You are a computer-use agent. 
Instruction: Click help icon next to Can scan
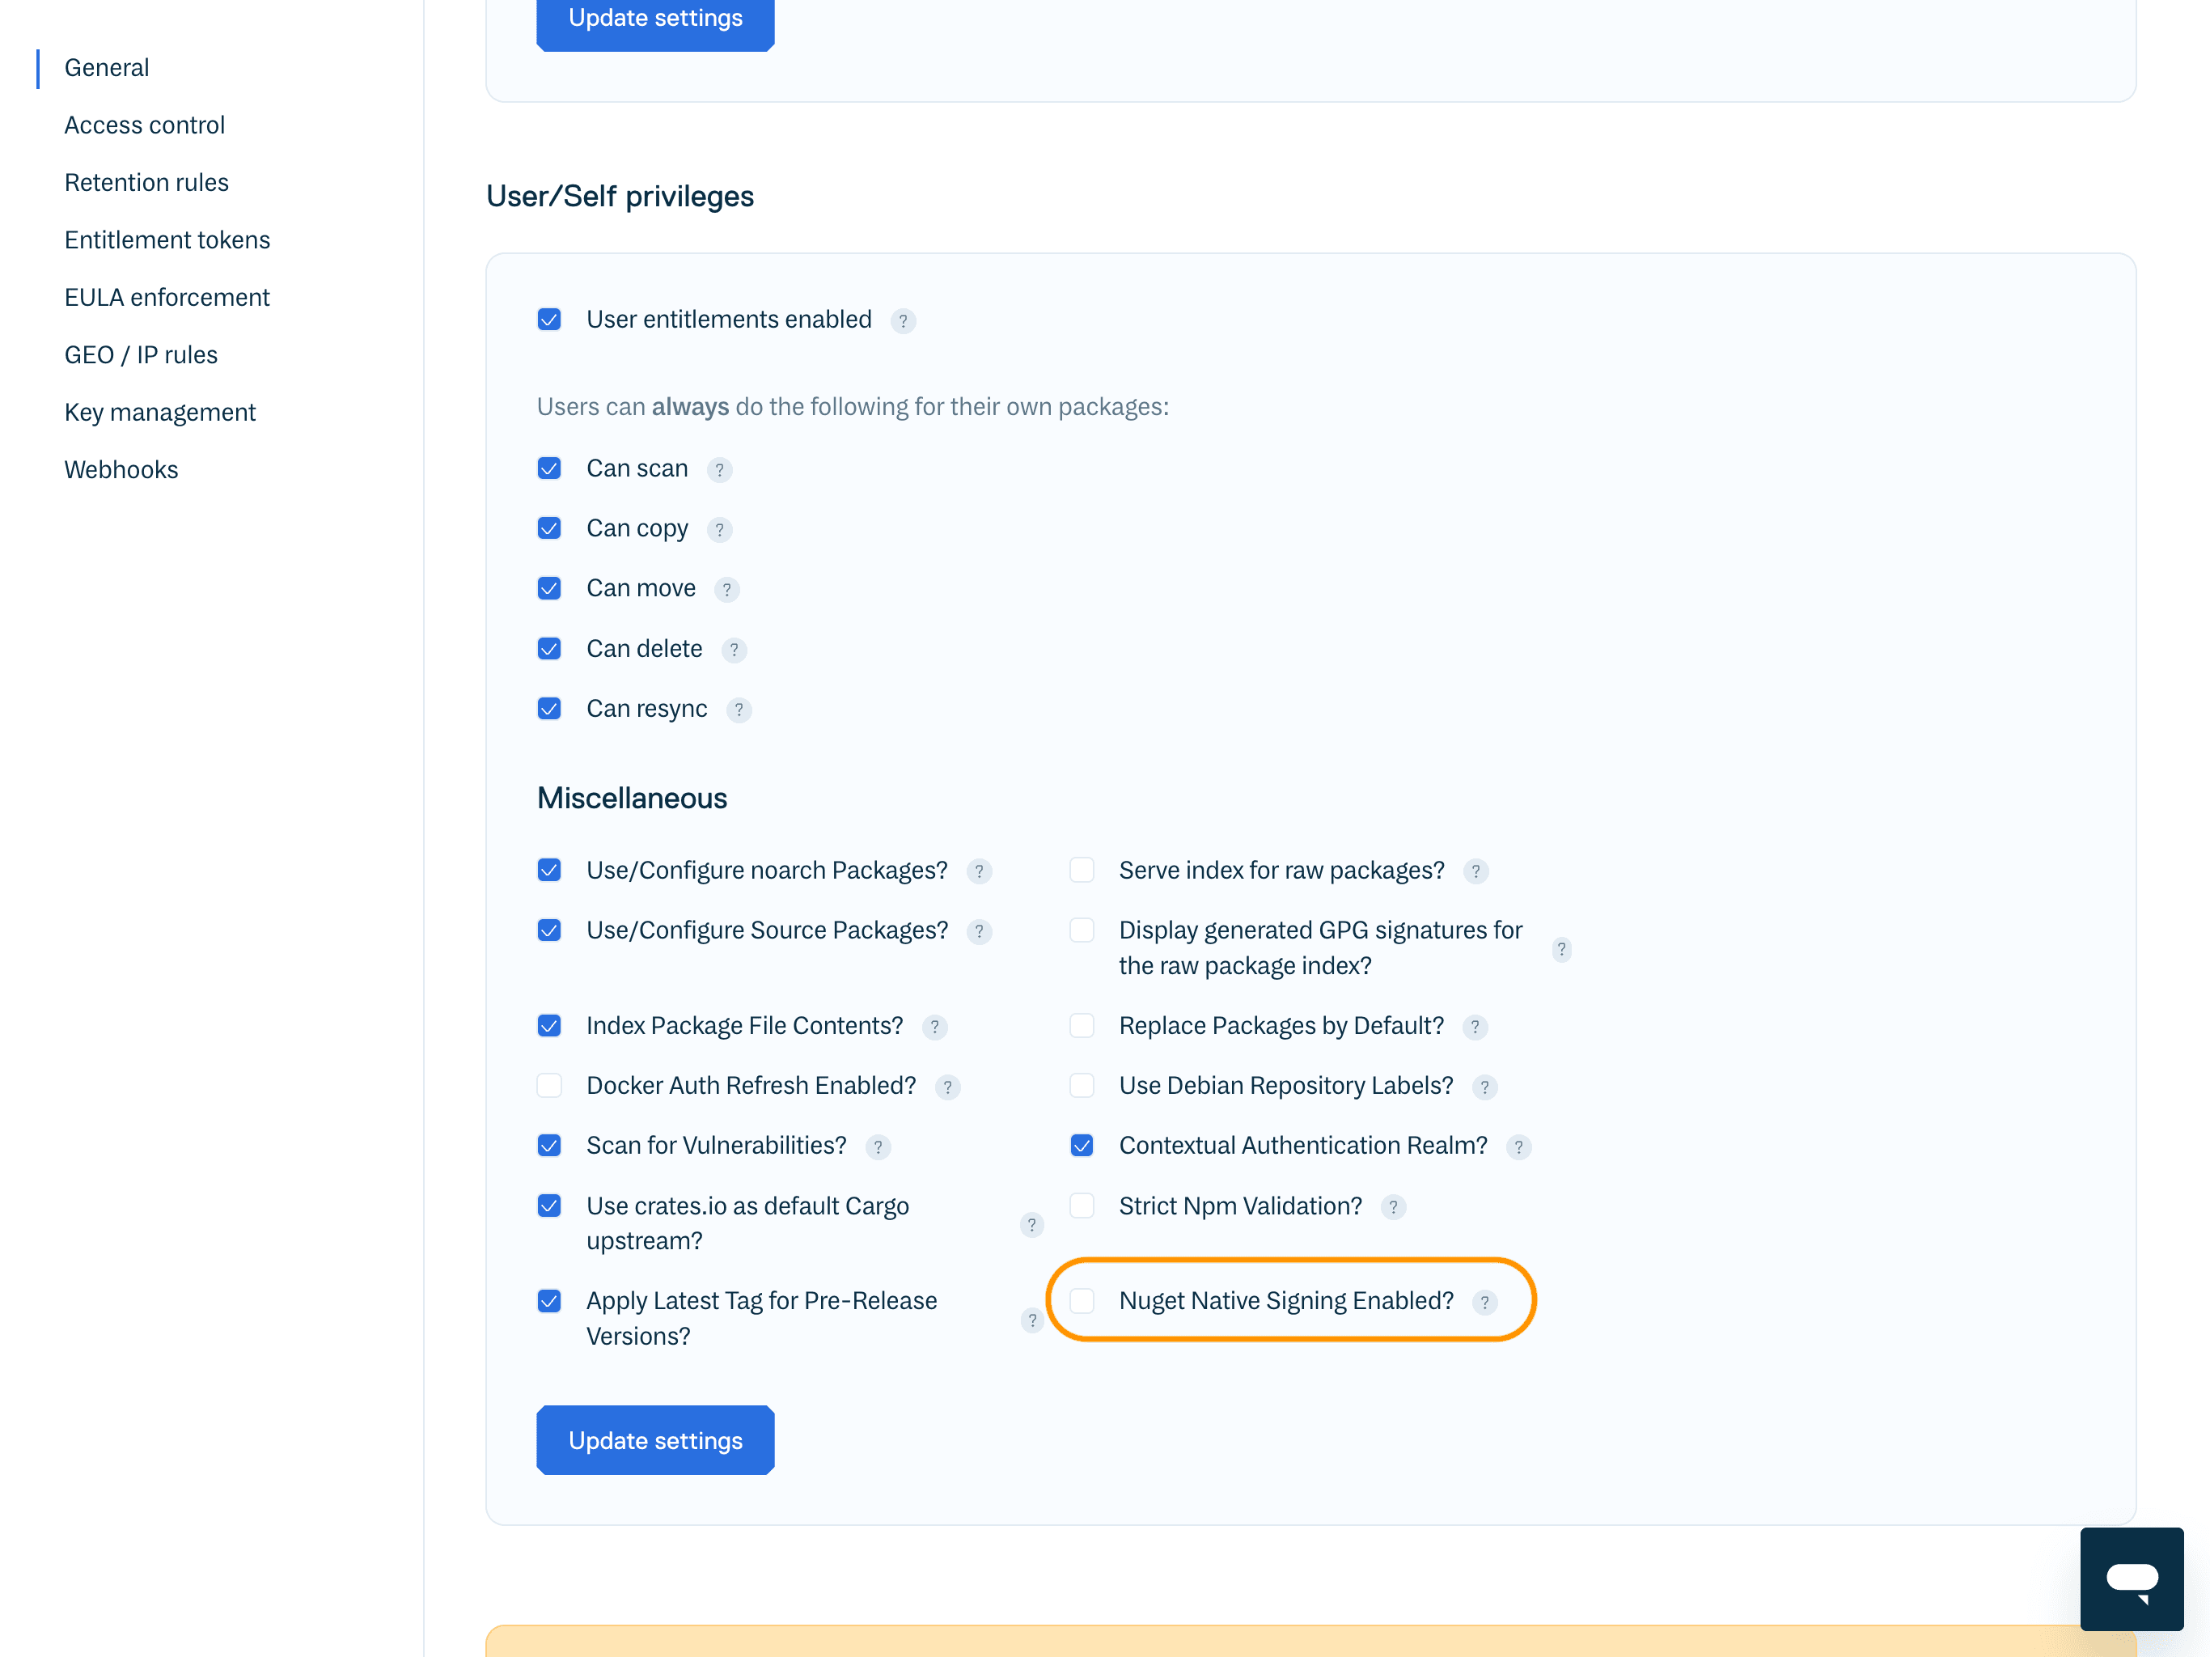pyautogui.click(x=719, y=470)
